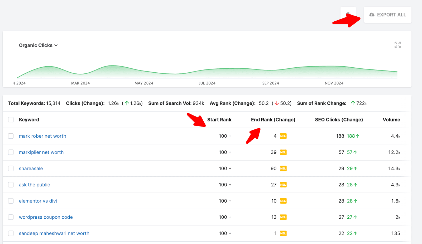422x244 pixels.
Task: Click the NEW badge for ask the public
Action: click(x=283, y=185)
